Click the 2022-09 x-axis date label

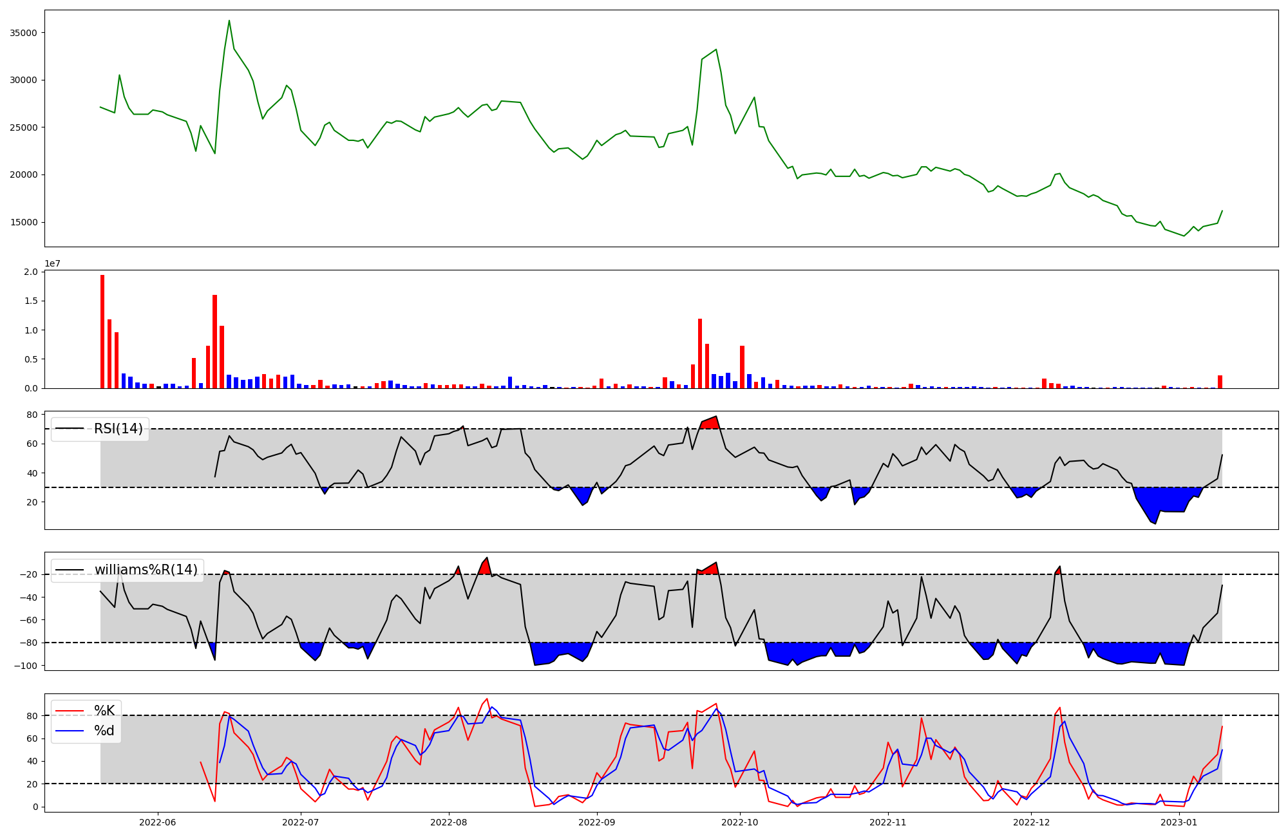tap(597, 822)
